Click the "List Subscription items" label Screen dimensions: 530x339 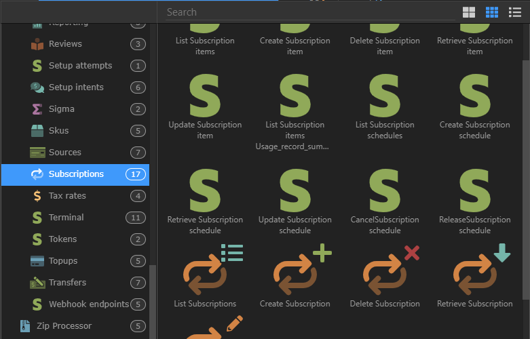(x=205, y=46)
